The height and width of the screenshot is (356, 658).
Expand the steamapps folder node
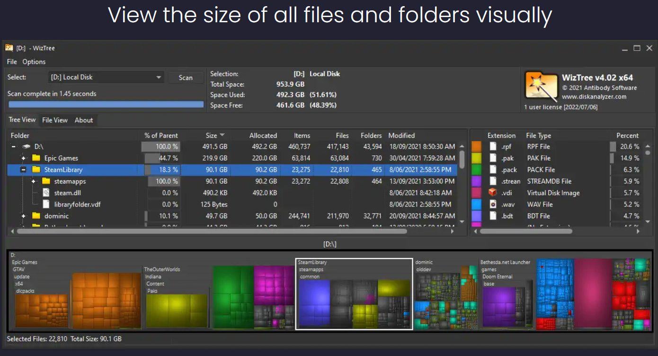33,181
